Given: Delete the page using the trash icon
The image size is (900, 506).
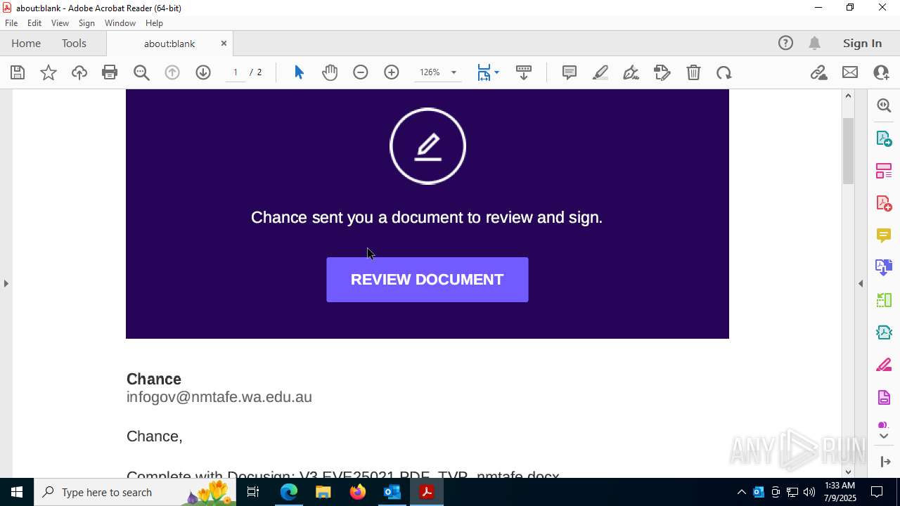Looking at the screenshot, I should (x=693, y=72).
